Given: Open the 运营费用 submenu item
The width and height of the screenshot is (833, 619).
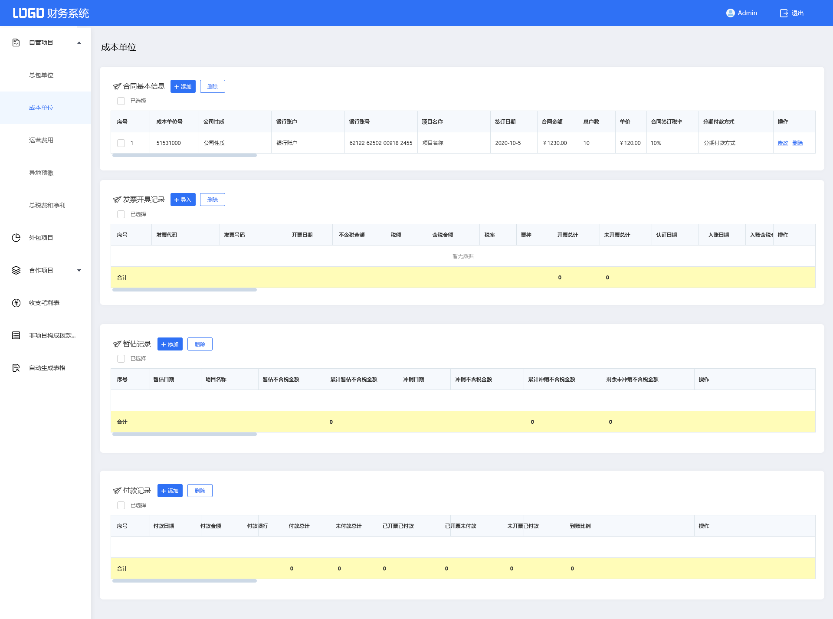Looking at the screenshot, I should [x=41, y=140].
